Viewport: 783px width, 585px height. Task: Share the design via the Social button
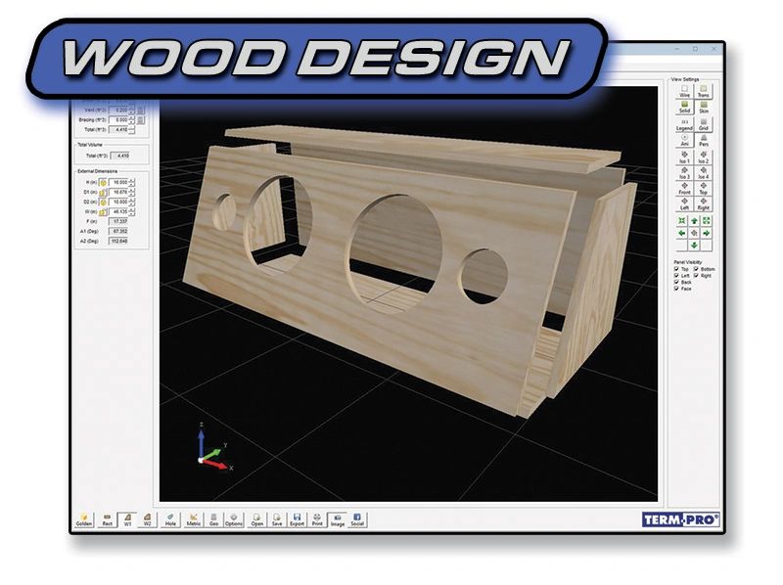357,519
